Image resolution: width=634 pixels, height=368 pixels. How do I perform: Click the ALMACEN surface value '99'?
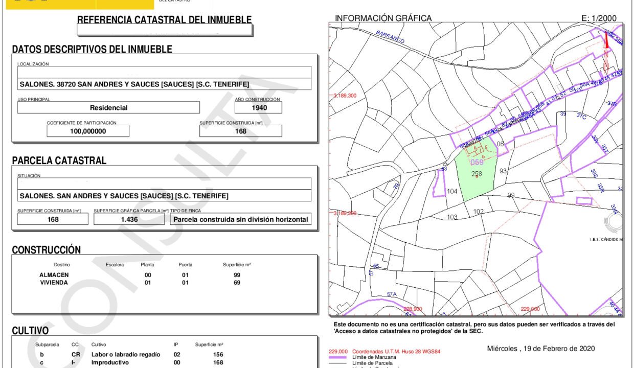pos(237,275)
